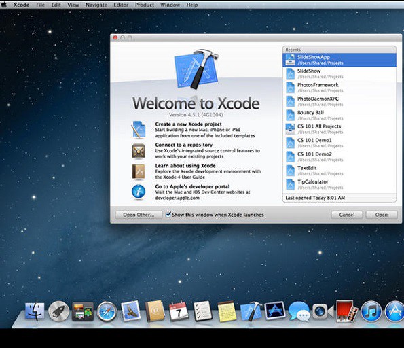The image size is (404, 348).
Task: Open iTunes from the Dock
Action: point(371,311)
